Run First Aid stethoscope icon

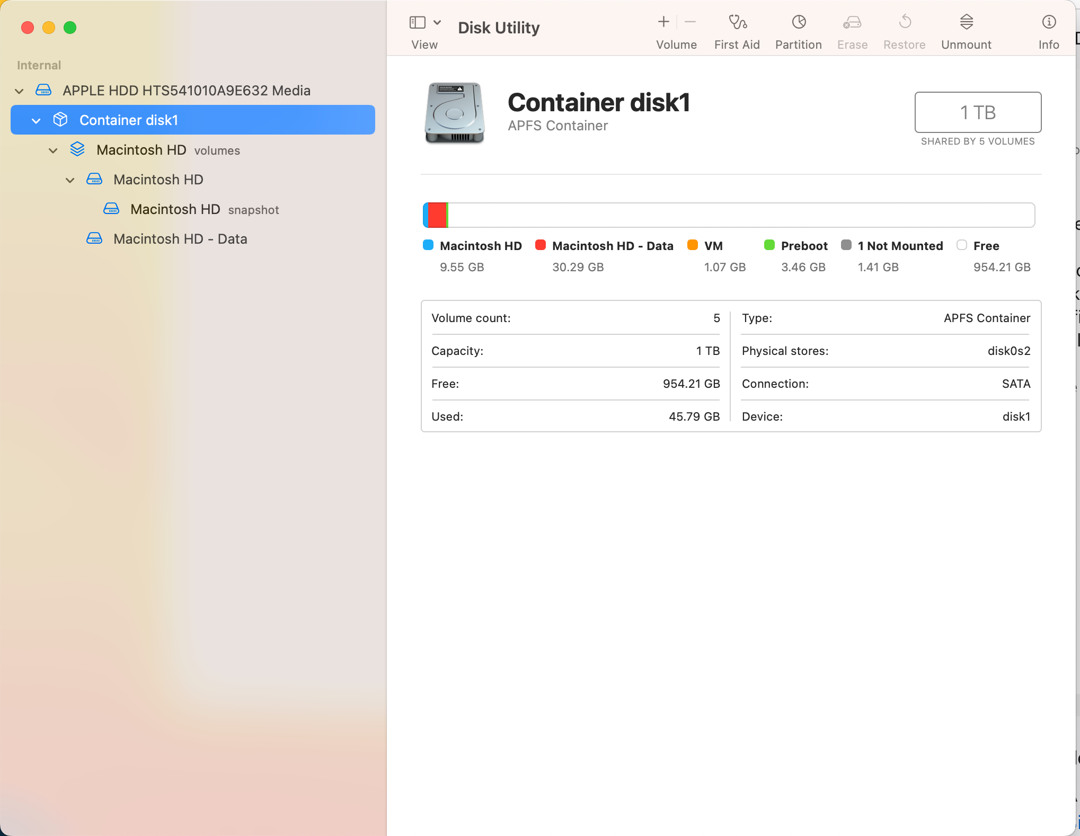[737, 22]
